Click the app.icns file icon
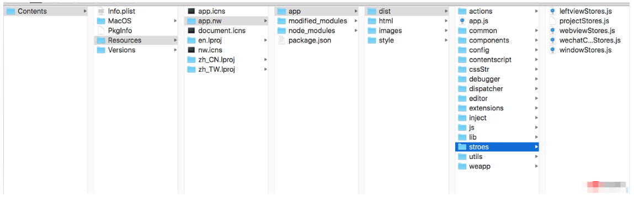 [x=191, y=12]
